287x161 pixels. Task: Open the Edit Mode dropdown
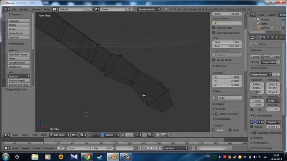(60, 135)
